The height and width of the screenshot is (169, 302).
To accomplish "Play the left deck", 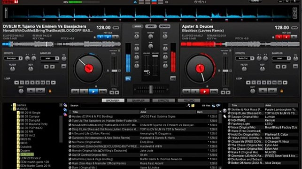I will [93, 92].
